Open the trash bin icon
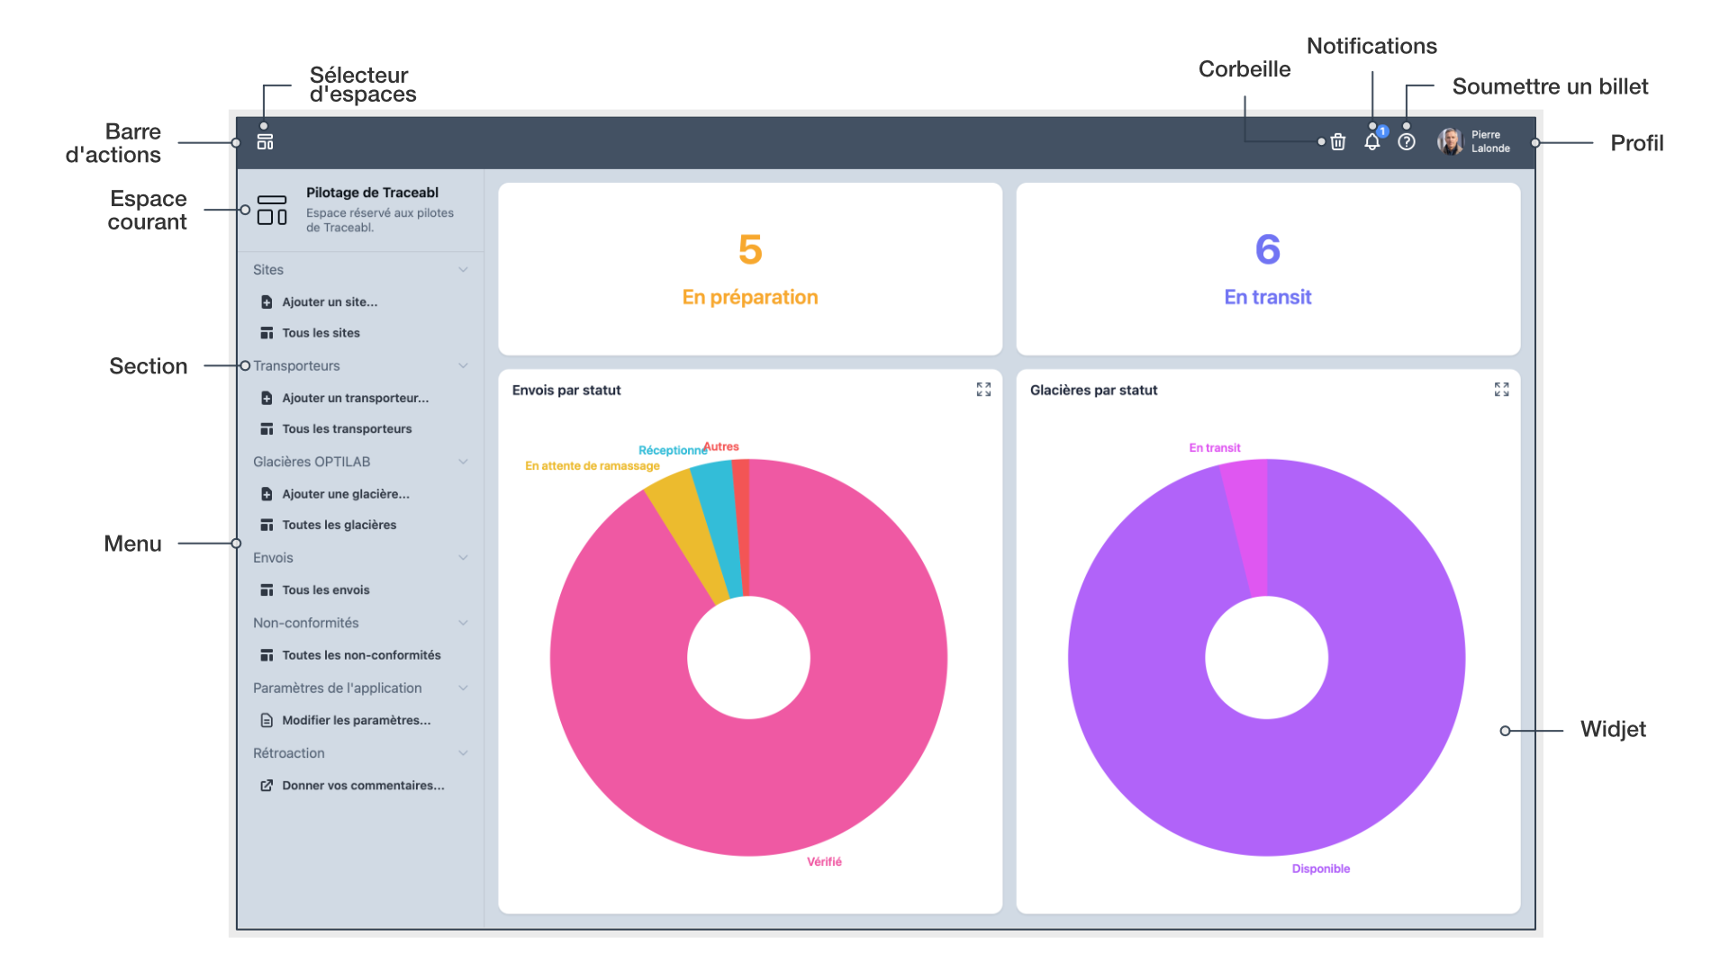Screen dimensions: 1729x972 click(x=1338, y=142)
